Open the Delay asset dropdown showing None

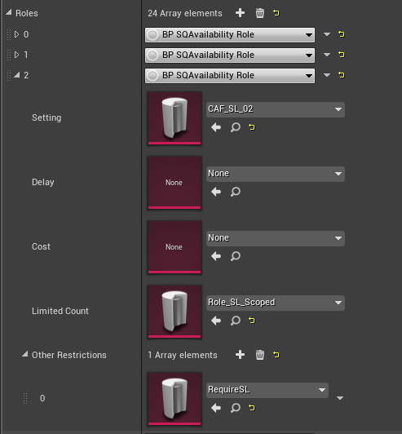click(276, 174)
